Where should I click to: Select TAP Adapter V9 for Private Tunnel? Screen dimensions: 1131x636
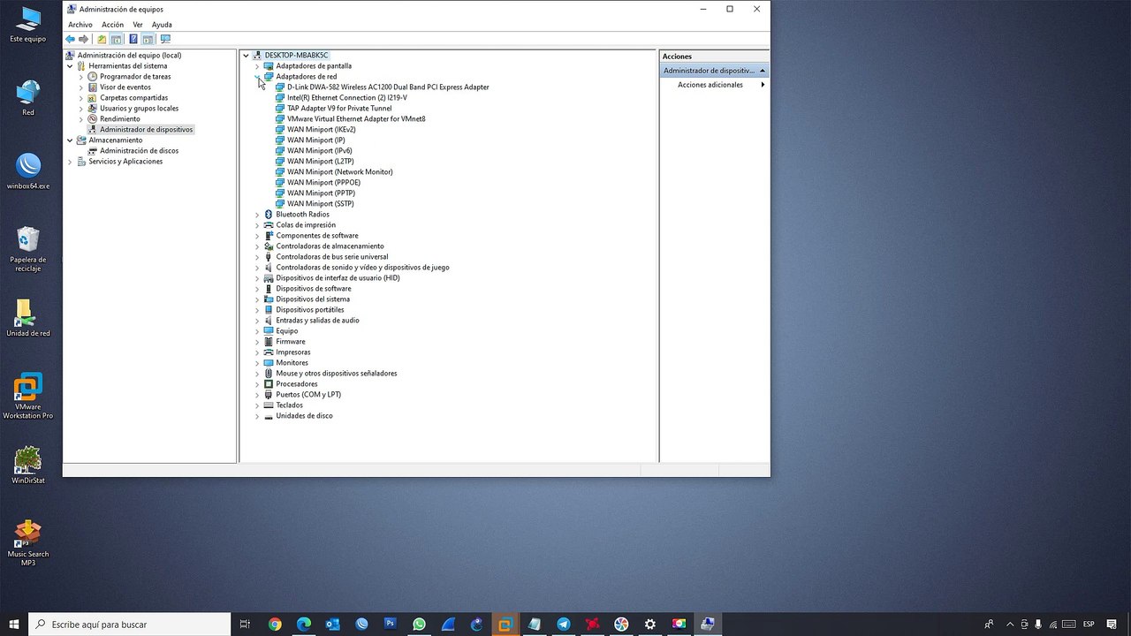[x=339, y=109]
